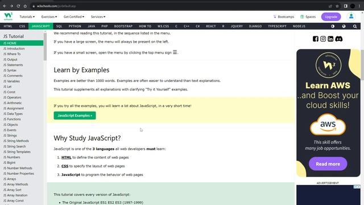This screenshot has width=364, height=205.
Task: Open JS HOME in sidebar
Action: (22, 43)
